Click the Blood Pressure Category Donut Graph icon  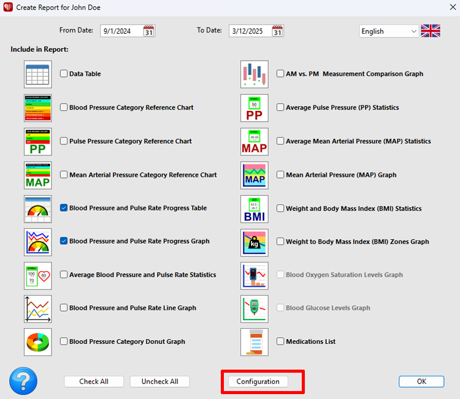click(x=37, y=341)
